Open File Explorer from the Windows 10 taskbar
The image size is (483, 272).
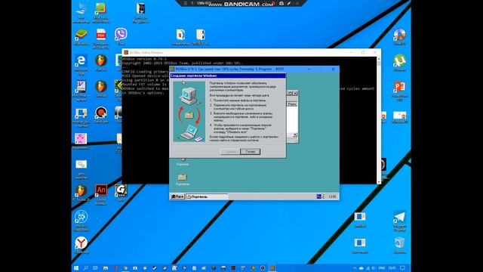tap(106, 268)
